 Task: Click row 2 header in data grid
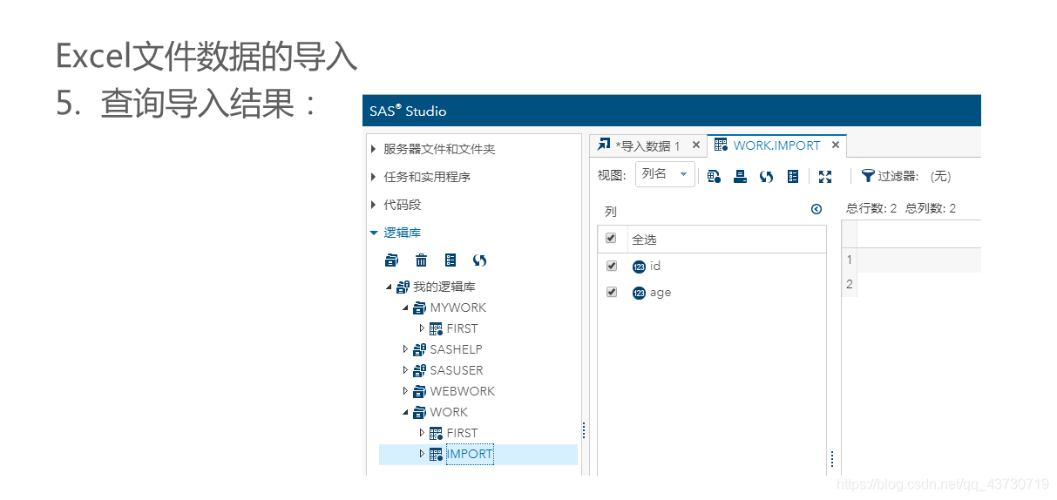(x=850, y=285)
